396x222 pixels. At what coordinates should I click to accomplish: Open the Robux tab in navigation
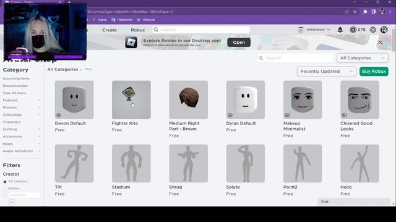click(137, 30)
